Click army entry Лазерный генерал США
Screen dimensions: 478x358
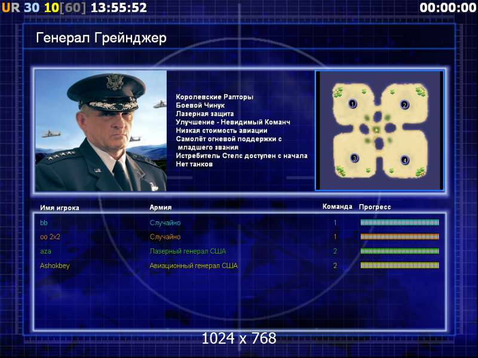pos(188,251)
